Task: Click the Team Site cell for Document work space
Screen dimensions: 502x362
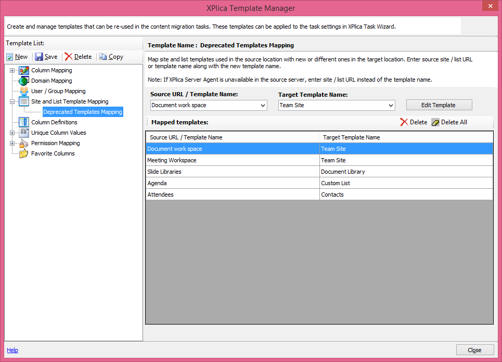Action: pos(406,149)
